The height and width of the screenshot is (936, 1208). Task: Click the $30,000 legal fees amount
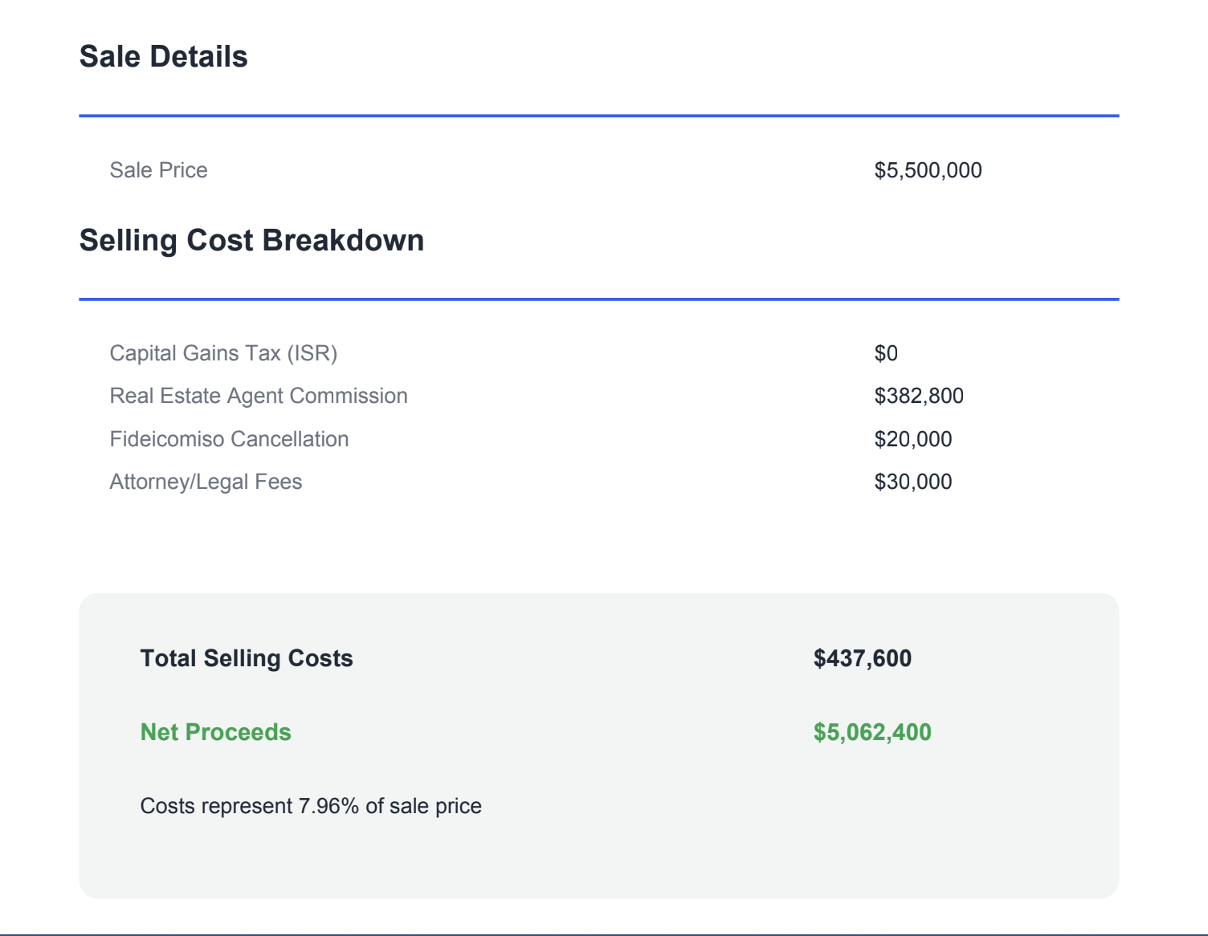(x=913, y=482)
